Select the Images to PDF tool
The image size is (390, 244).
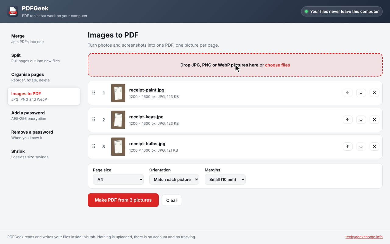(44, 96)
